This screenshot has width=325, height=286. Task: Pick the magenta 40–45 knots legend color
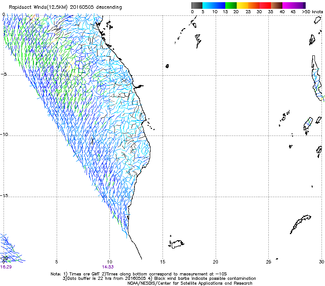point(288,5)
